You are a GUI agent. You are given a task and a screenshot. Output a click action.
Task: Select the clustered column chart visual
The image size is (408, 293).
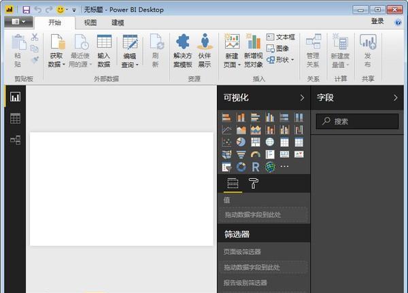tap(270, 118)
